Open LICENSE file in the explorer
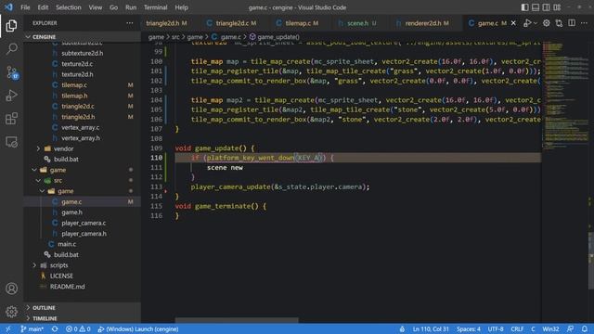 coord(61,276)
